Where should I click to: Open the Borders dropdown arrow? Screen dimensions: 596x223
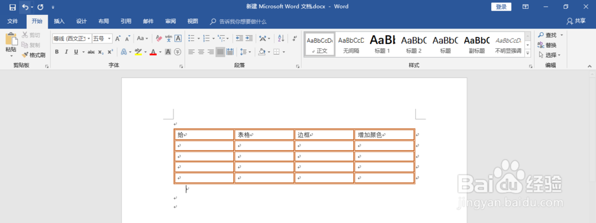pos(284,52)
